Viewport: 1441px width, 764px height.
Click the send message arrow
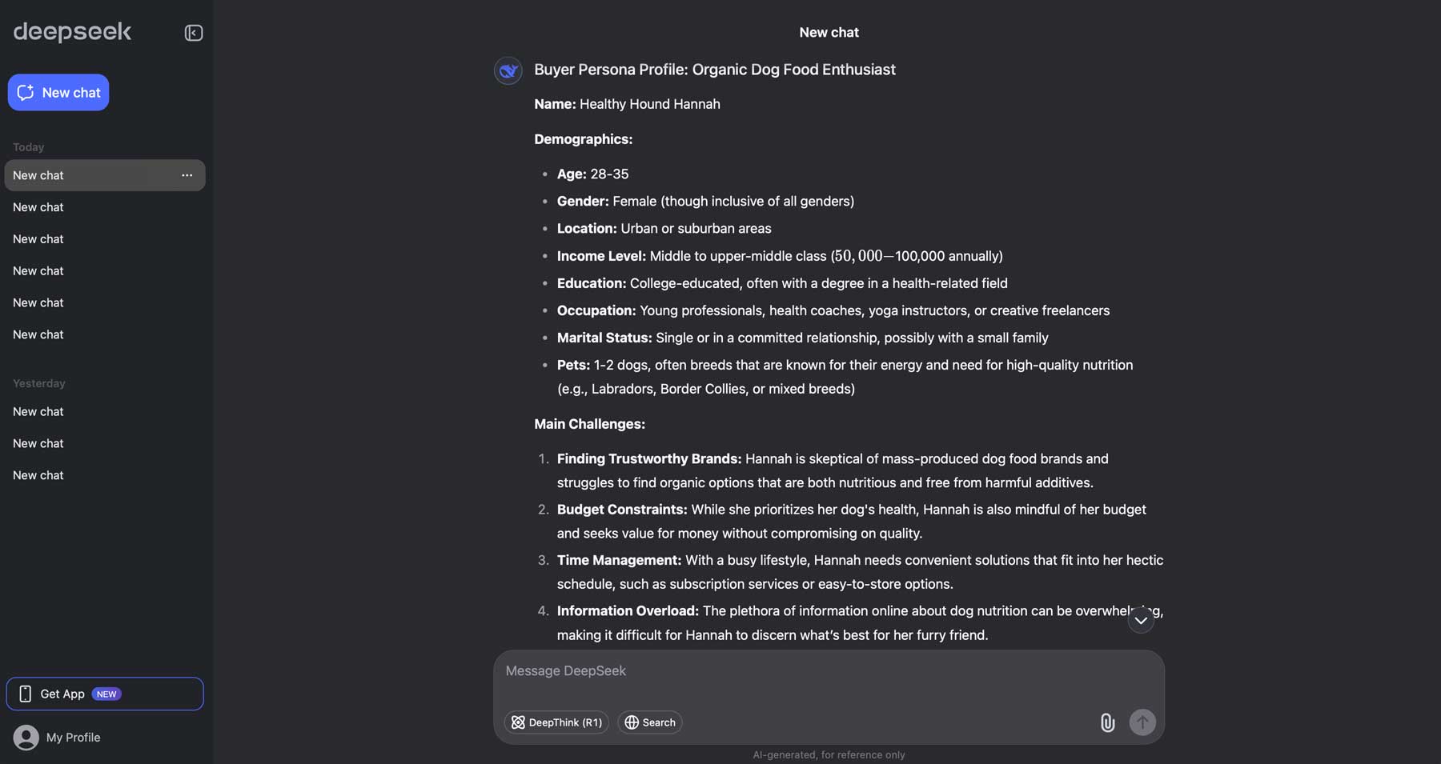[1142, 722]
